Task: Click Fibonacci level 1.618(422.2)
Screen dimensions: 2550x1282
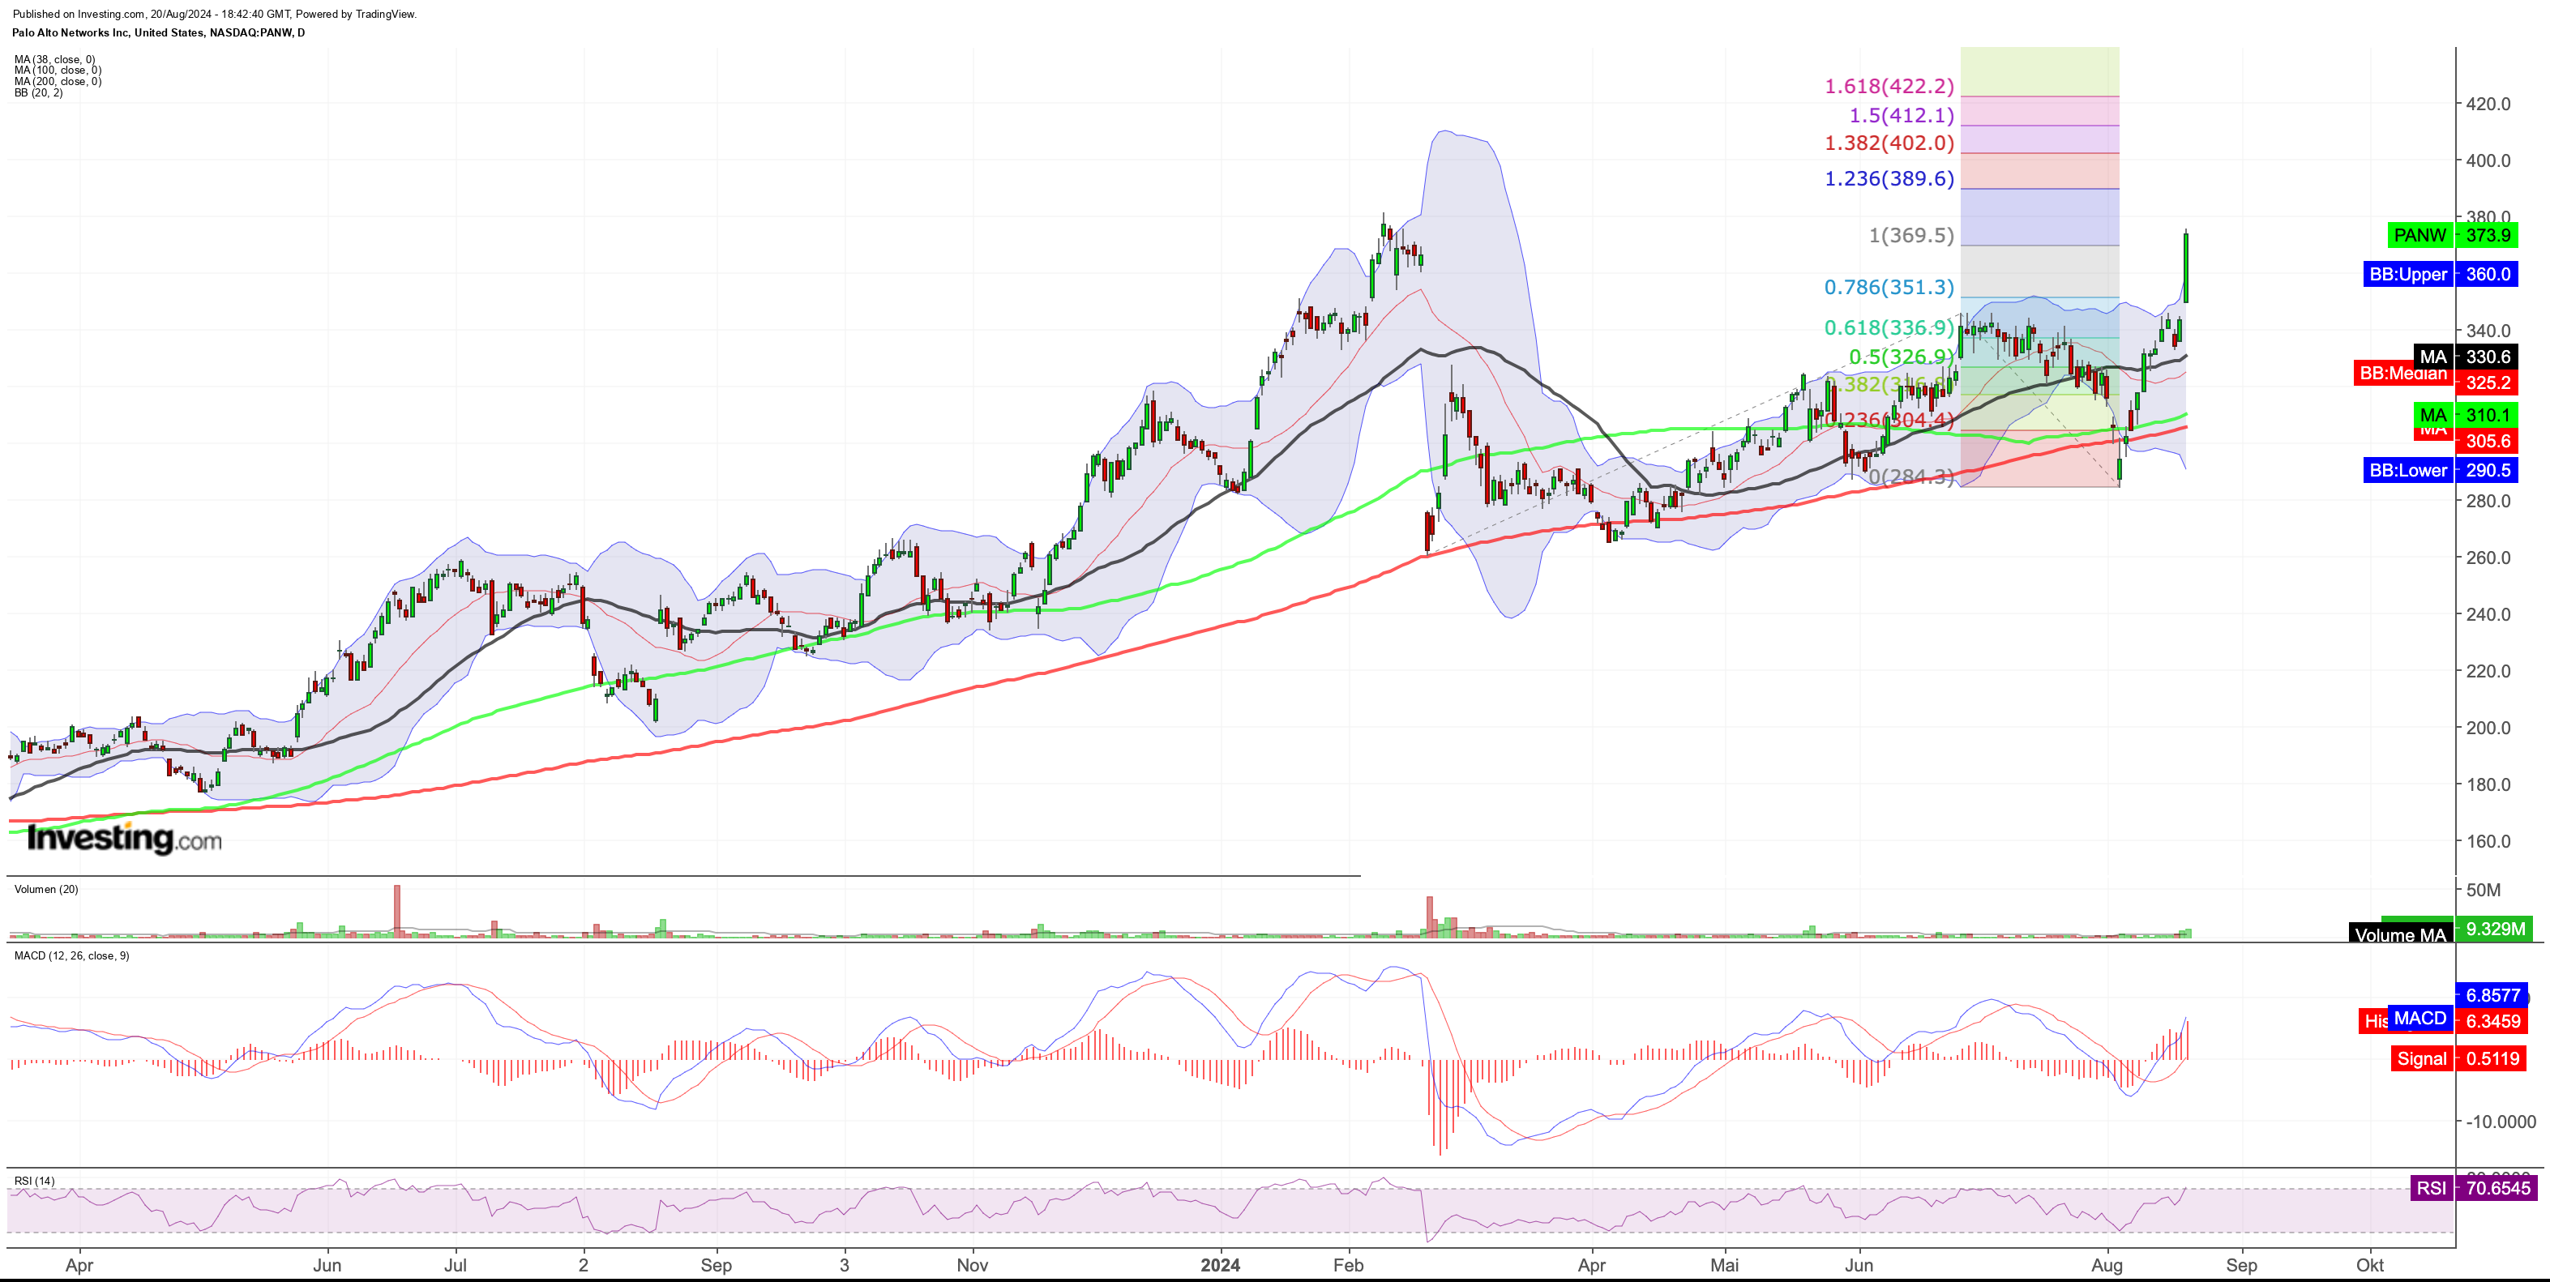Action: pos(1889,86)
